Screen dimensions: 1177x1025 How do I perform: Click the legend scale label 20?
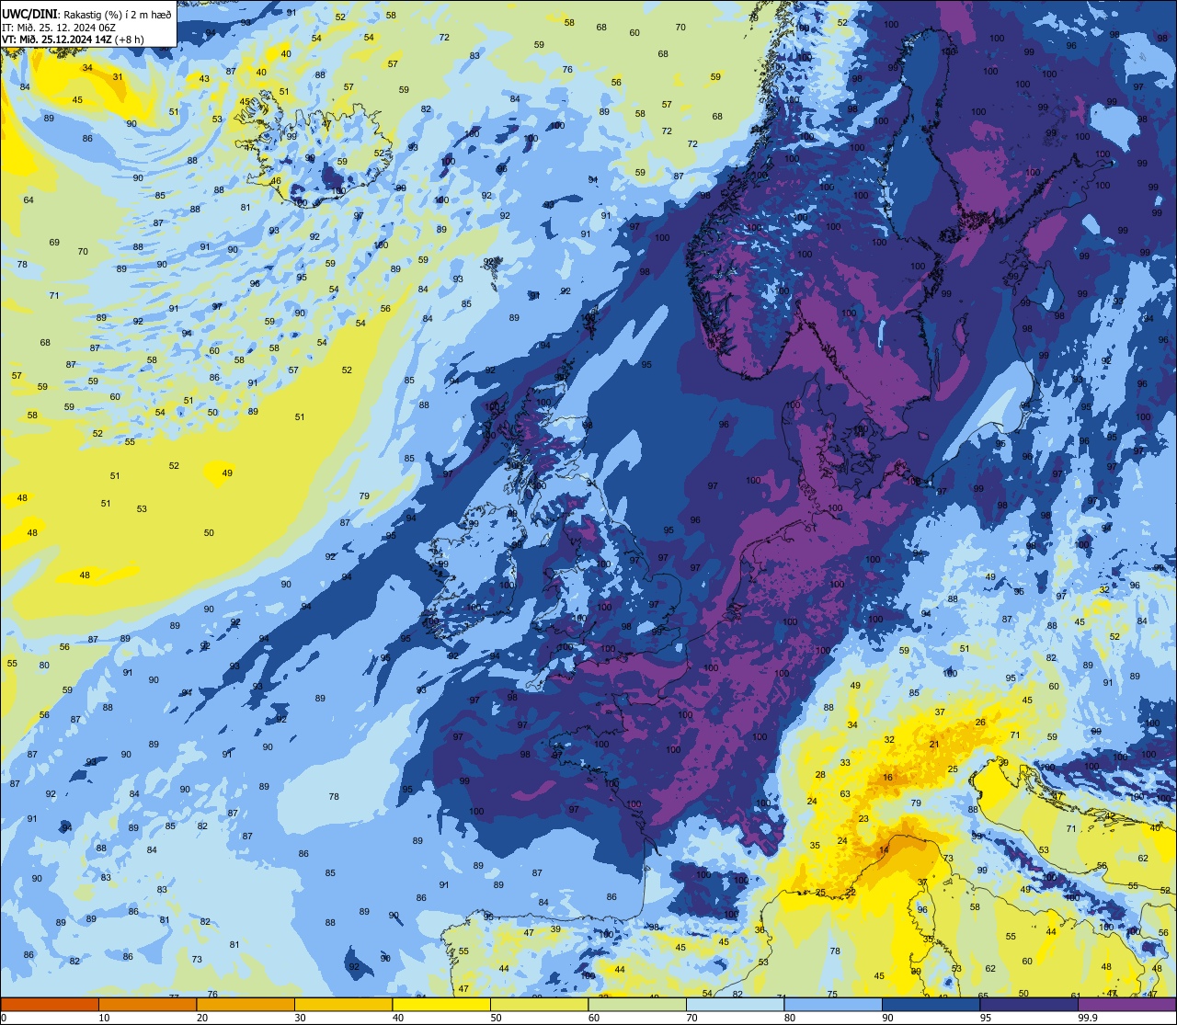pos(202,1018)
